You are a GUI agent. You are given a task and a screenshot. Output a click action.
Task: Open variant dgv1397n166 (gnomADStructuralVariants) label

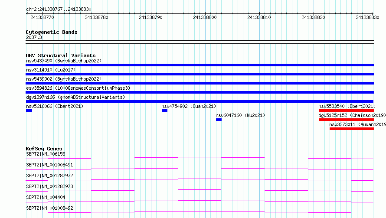click(x=75, y=97)
